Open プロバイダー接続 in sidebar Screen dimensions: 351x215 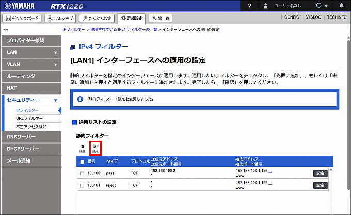(x=31, y=41)
